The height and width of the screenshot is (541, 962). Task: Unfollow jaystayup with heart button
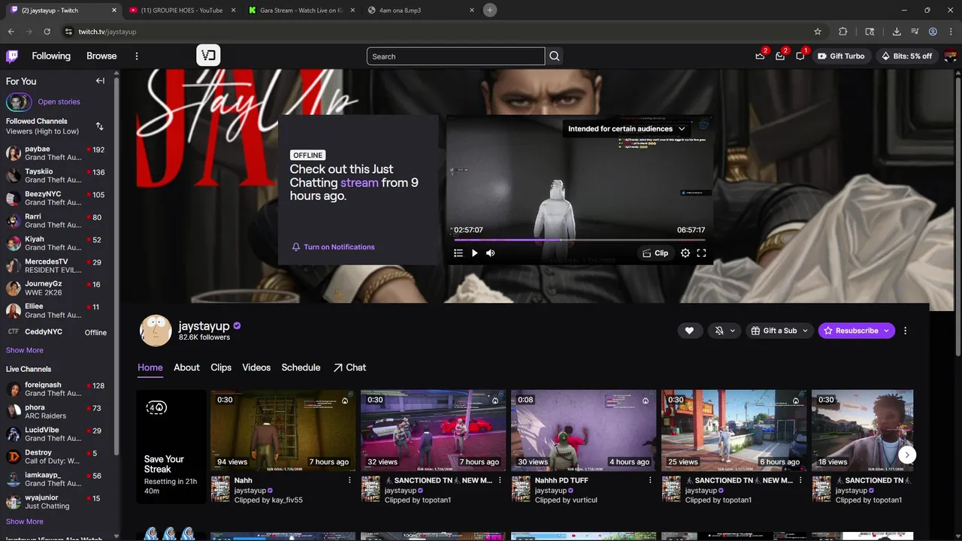(x=689, y=331)
